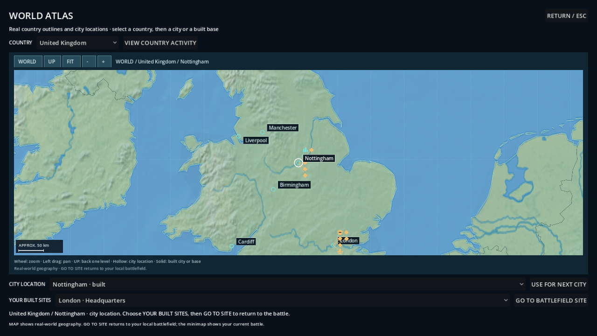
Task: Close the atlas with Return / Esc
Action: tap(567, 16)
